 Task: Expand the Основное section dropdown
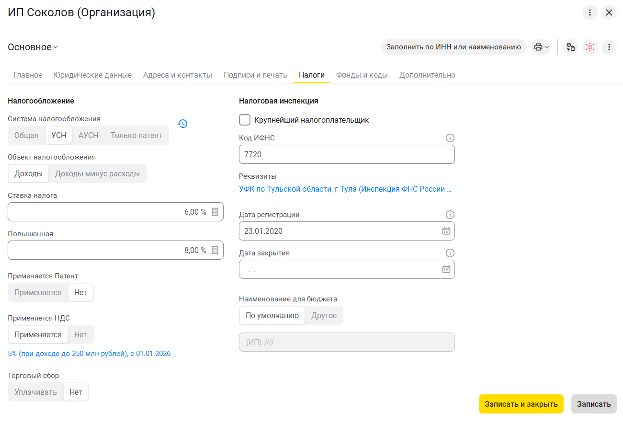click(x=33, y=47)
